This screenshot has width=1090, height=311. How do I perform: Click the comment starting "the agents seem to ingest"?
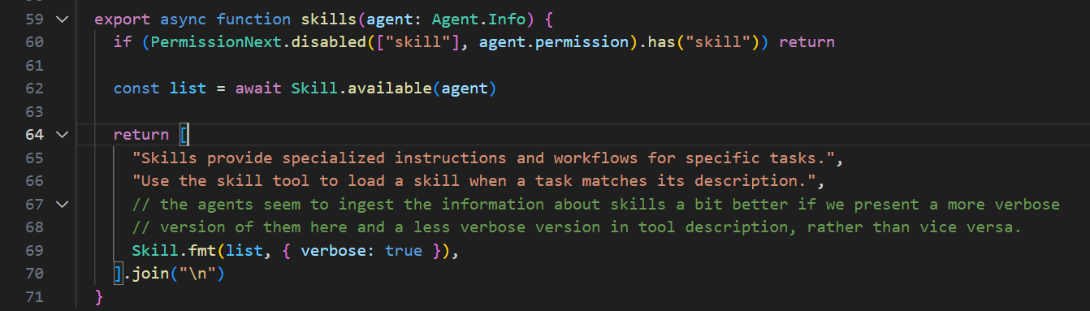tap(596, 205)
